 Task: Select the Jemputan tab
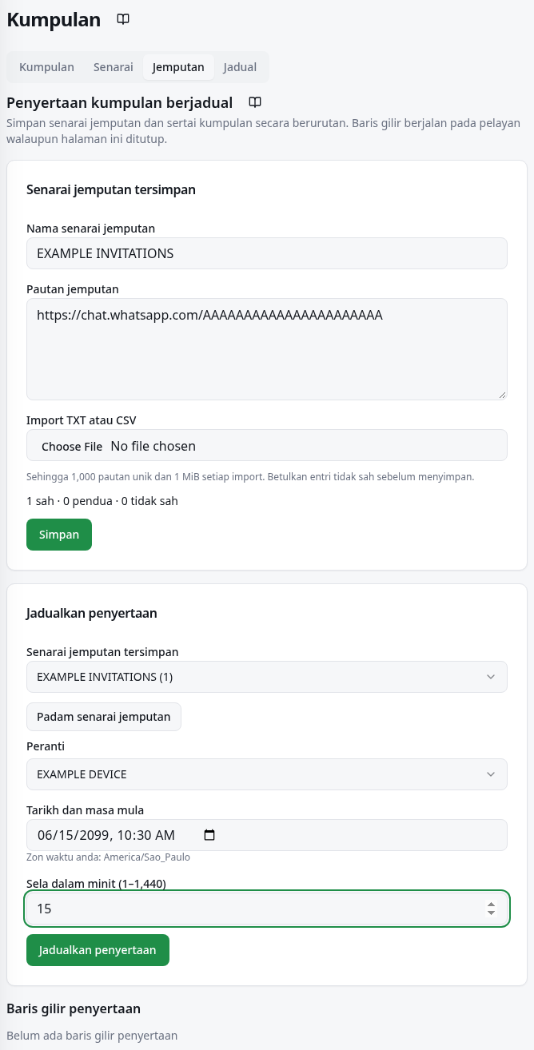click(178, 67)
